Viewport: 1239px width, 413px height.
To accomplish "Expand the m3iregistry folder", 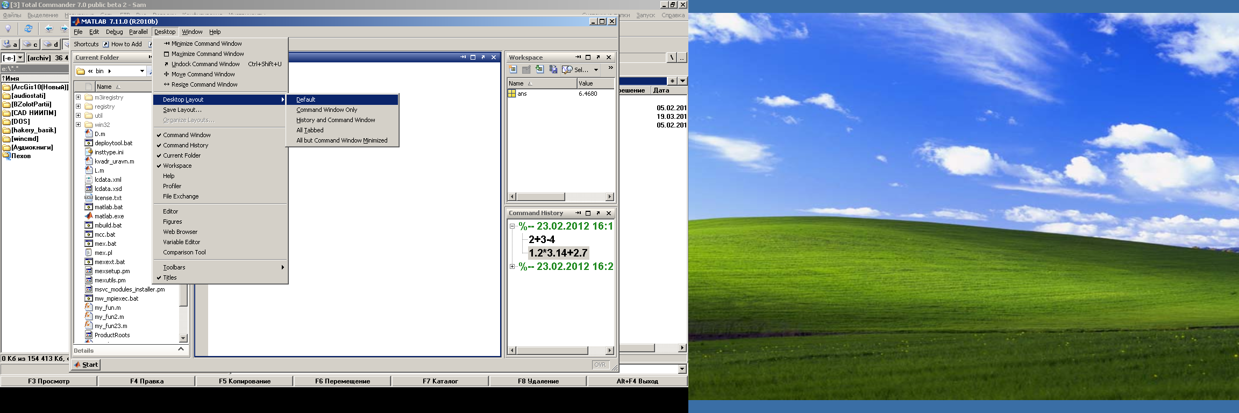I will pos(79,97).
